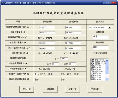
Task: Edit sample 2 field showing 30.4631
Action: coord(73,27)
